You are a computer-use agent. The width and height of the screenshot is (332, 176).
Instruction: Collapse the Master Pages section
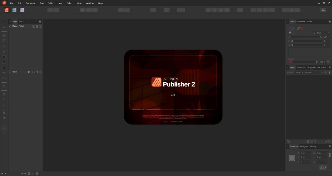coord(9,26)
